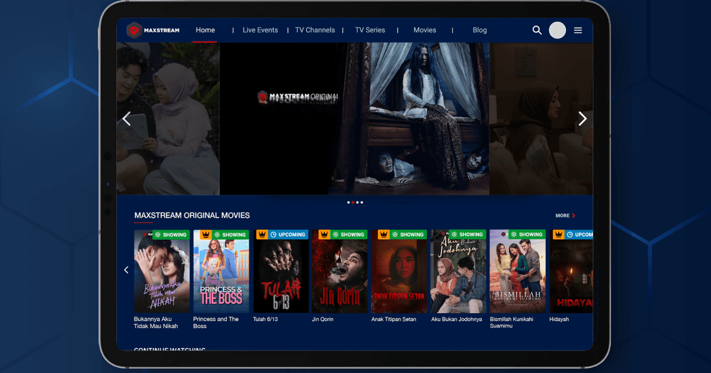Click the hamburger menu icon
The height and width of the screenshot is (373, 711).
pos(578,30)
